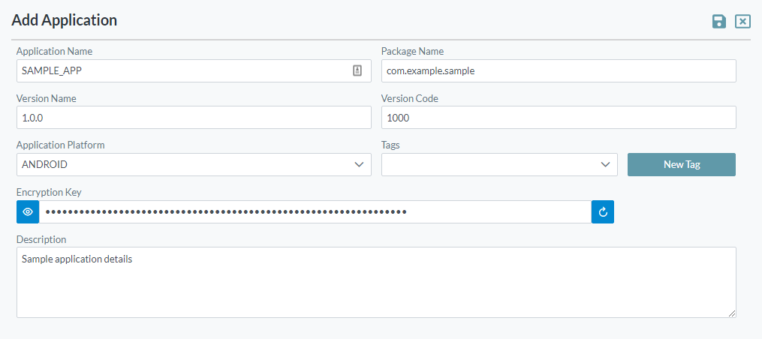Screen dimensions: 762x339
Task: Click the Package Name input field
Action: [x=558, y=70]
